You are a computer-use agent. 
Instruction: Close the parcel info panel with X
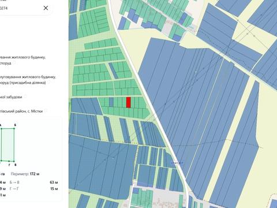46,8
